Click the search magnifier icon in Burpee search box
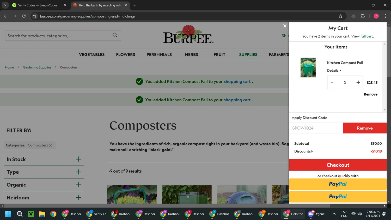 [x=115, y=35]
